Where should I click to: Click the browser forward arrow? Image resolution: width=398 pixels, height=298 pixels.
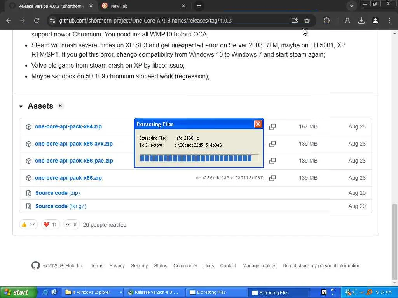pyautogui.click(x=22, y=21)
